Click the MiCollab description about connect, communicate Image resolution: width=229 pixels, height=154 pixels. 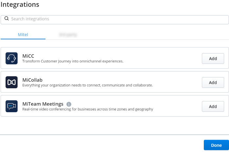click(x=88, y=85)
